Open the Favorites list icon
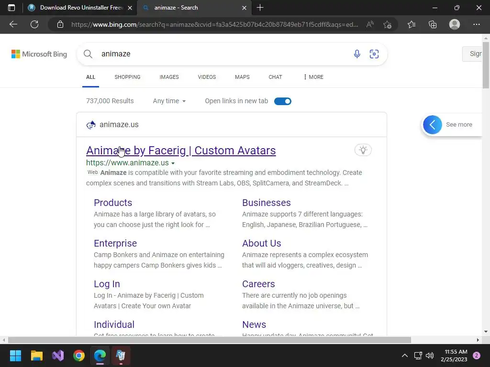 point(412,24)
